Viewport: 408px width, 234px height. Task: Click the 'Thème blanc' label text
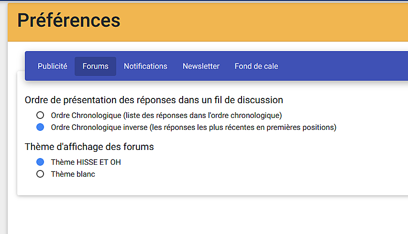(x=73, y=174)
